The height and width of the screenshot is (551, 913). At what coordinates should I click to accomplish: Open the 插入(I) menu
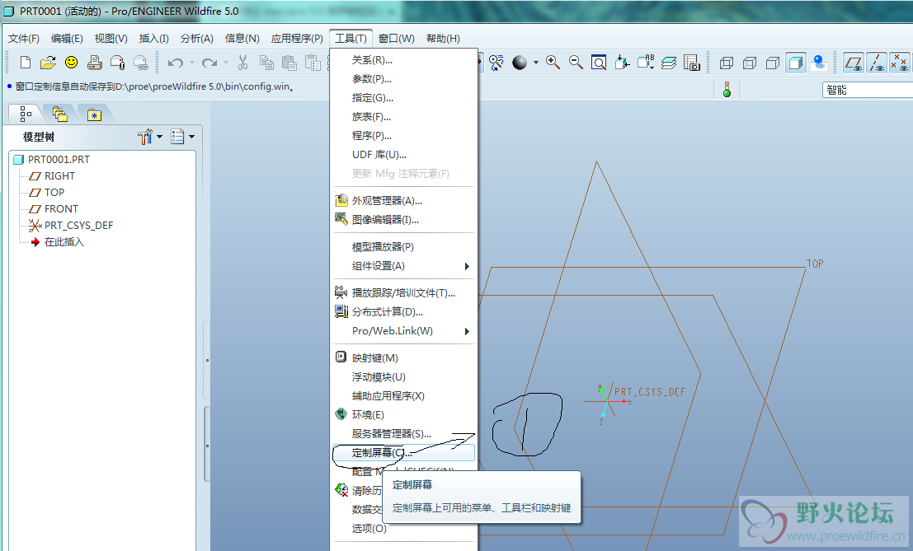pyautogui.click(x=153, y=39)
